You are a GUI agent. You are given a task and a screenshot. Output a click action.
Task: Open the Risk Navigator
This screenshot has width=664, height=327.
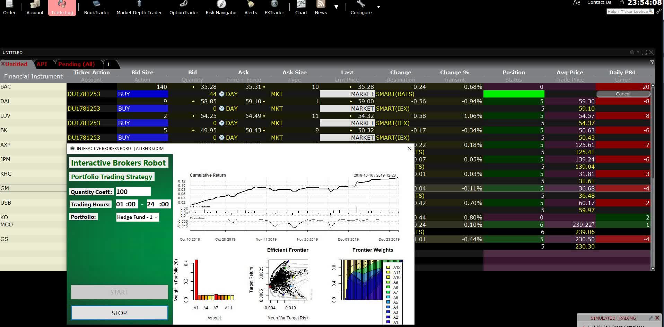click(x=221, y=8)
